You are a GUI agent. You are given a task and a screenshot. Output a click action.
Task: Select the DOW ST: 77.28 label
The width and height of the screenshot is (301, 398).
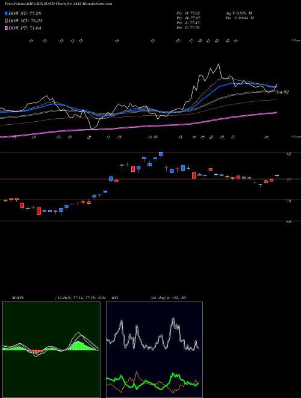click(25, 13)
